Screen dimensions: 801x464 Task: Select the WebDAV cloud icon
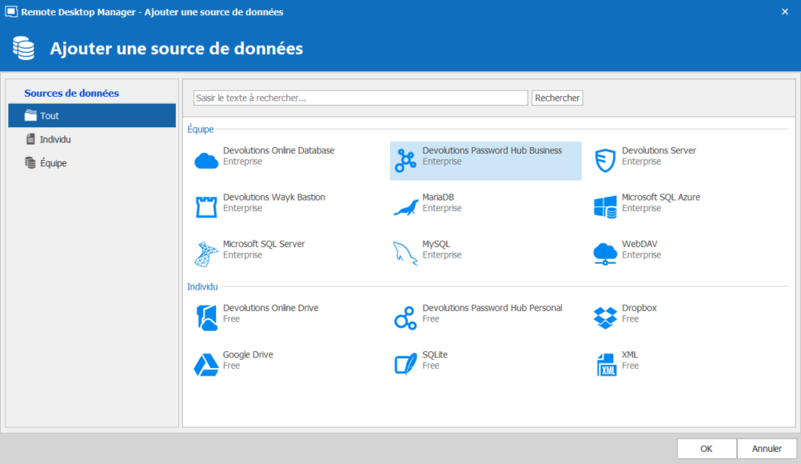(x=605, y=254)
